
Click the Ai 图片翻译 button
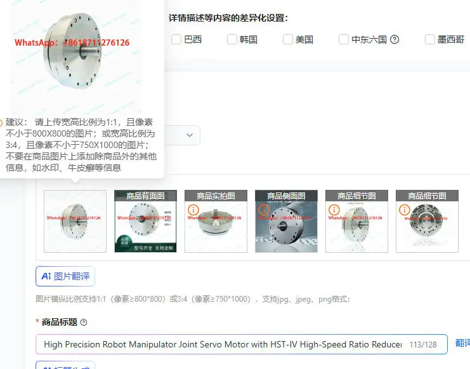pos(65,276)
